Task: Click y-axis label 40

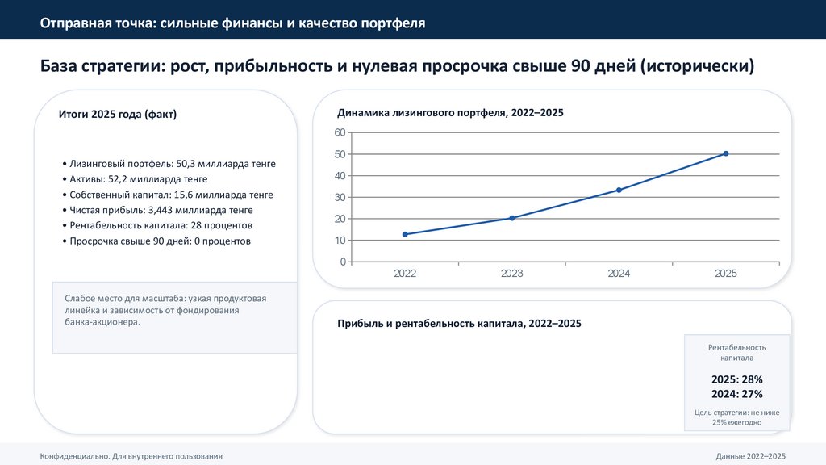Action: 340,175
